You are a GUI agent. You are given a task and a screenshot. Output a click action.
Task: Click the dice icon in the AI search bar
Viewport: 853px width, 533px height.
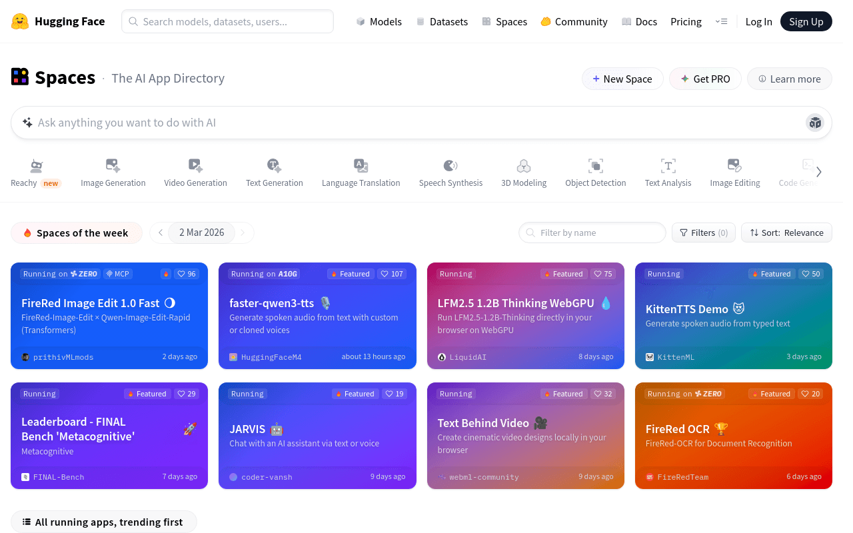tap(815, 123)
